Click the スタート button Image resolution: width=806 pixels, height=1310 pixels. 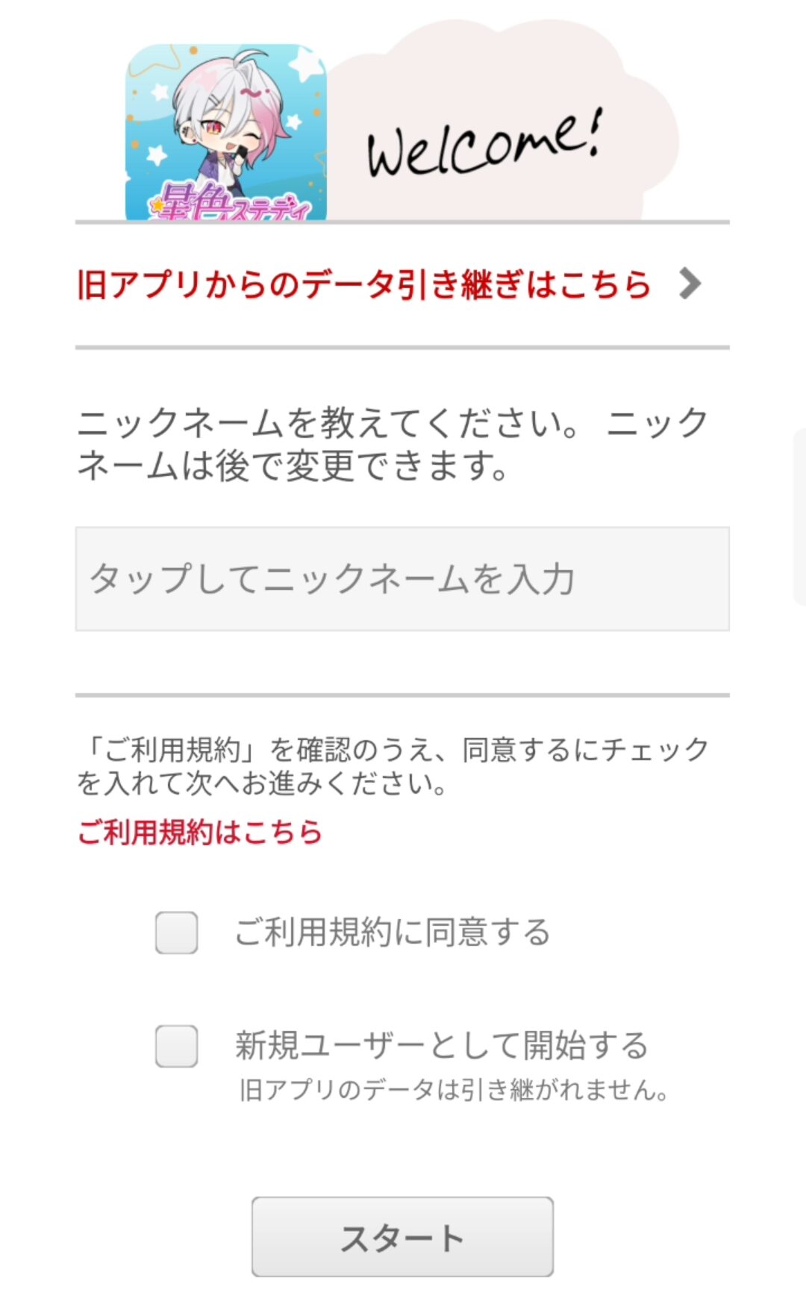(402, 1237)
